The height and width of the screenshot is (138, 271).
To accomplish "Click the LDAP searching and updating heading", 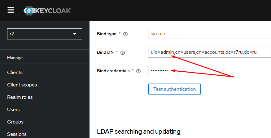I will click(139, 132).
